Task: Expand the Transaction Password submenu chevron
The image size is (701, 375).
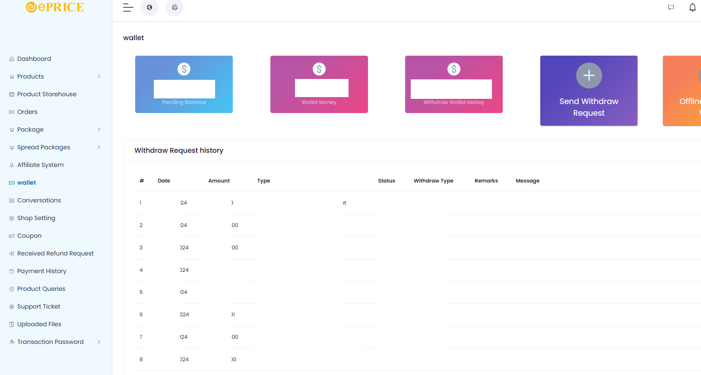Action: 99,342
